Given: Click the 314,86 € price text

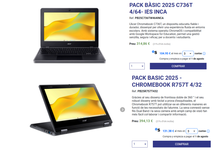Looking at the screenshot, I should click(143, 44).
